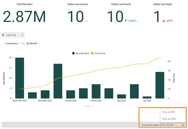This screenshot has width=188, height=129.
Task: Click the download export icon
Action: 183,125
